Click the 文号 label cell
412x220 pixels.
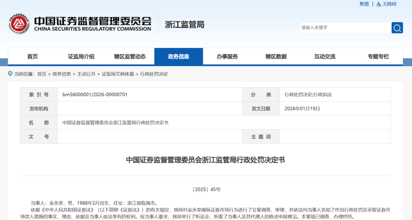pos(39,137)
